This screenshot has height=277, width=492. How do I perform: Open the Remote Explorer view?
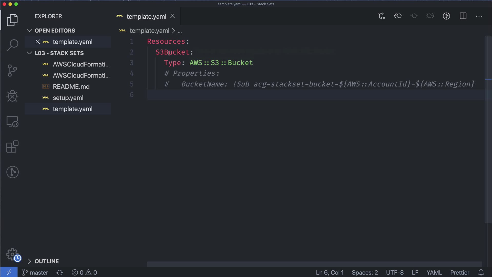point(12,122)
